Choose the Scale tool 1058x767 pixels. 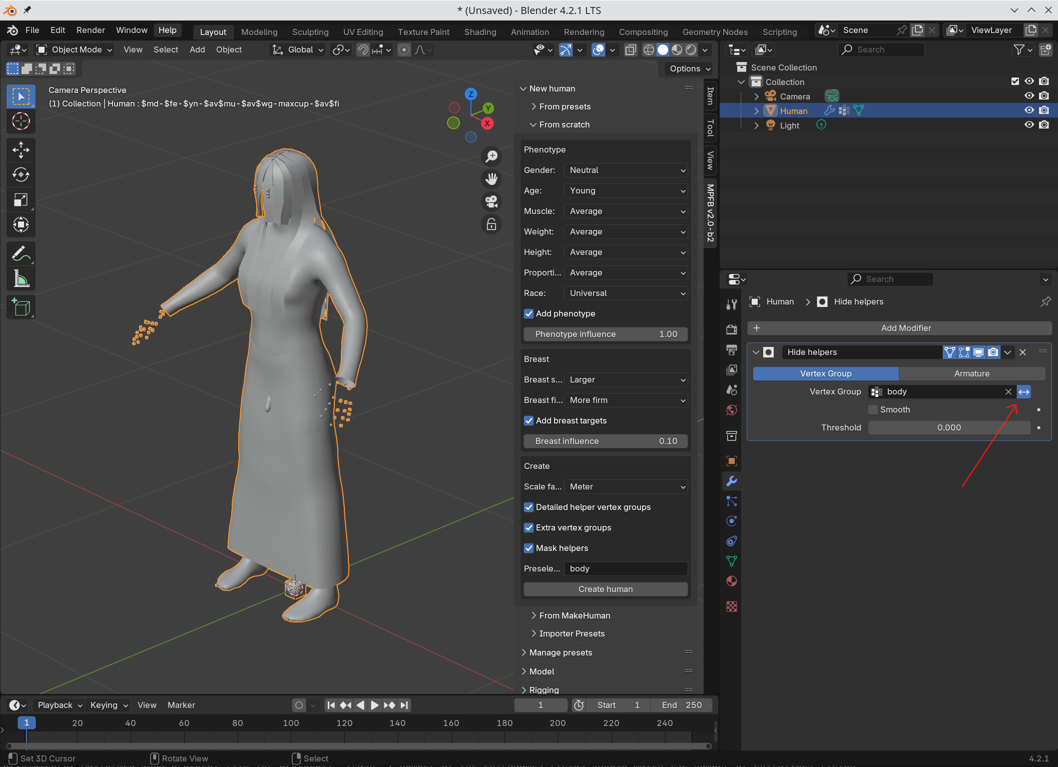tap(21, 199)
